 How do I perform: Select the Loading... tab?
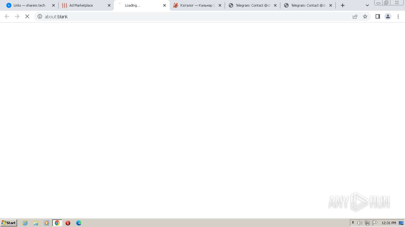142,5
